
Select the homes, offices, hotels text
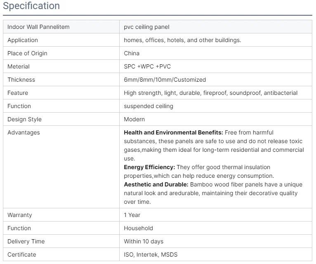pos(182,40)
